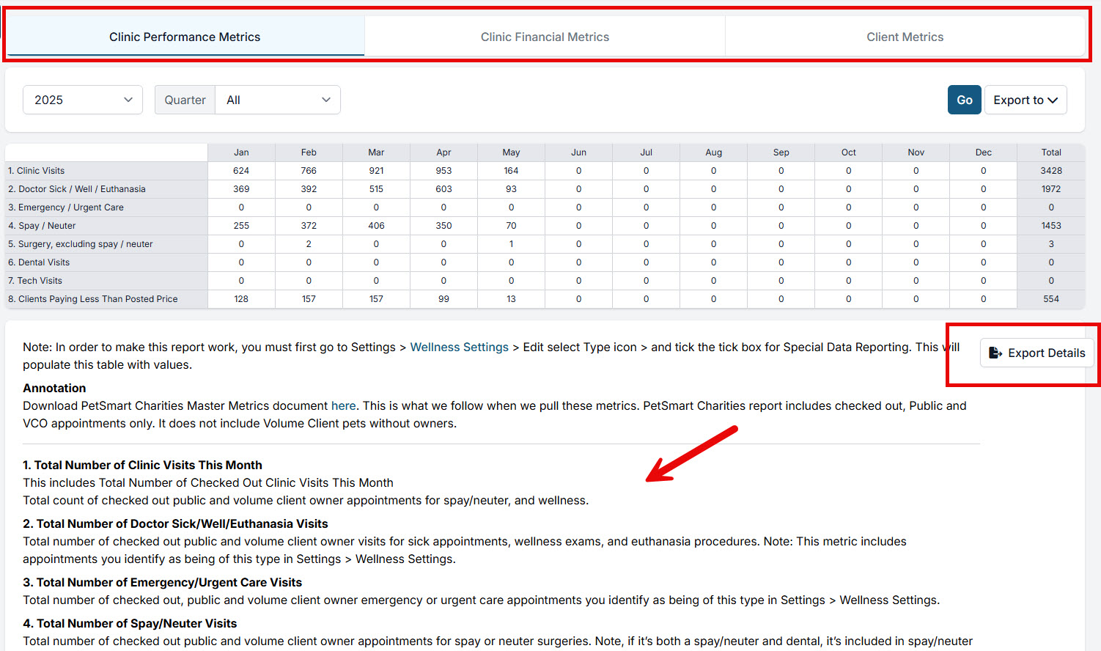The width and height of the screenshot is (1101, 651).
Task: Open the Export to dropdown menu
Action: click(1025, 100)
